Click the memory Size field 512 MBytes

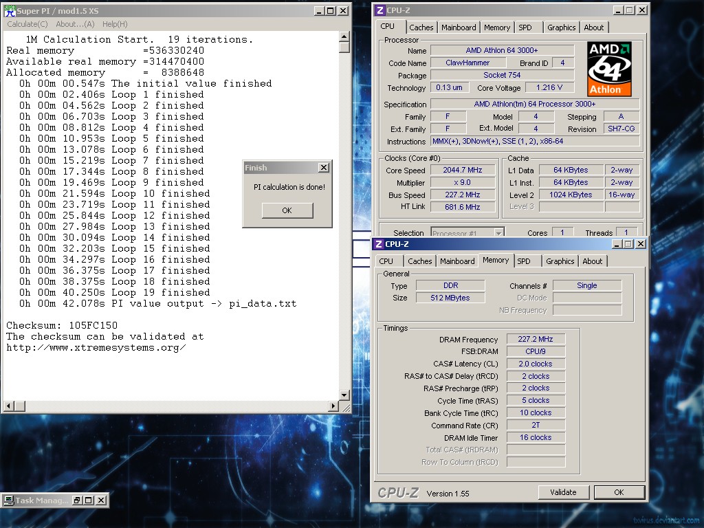pos(450,298)
